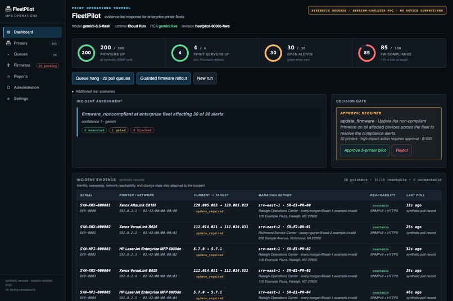Click the 39s ago last poll value

(414, 271)
